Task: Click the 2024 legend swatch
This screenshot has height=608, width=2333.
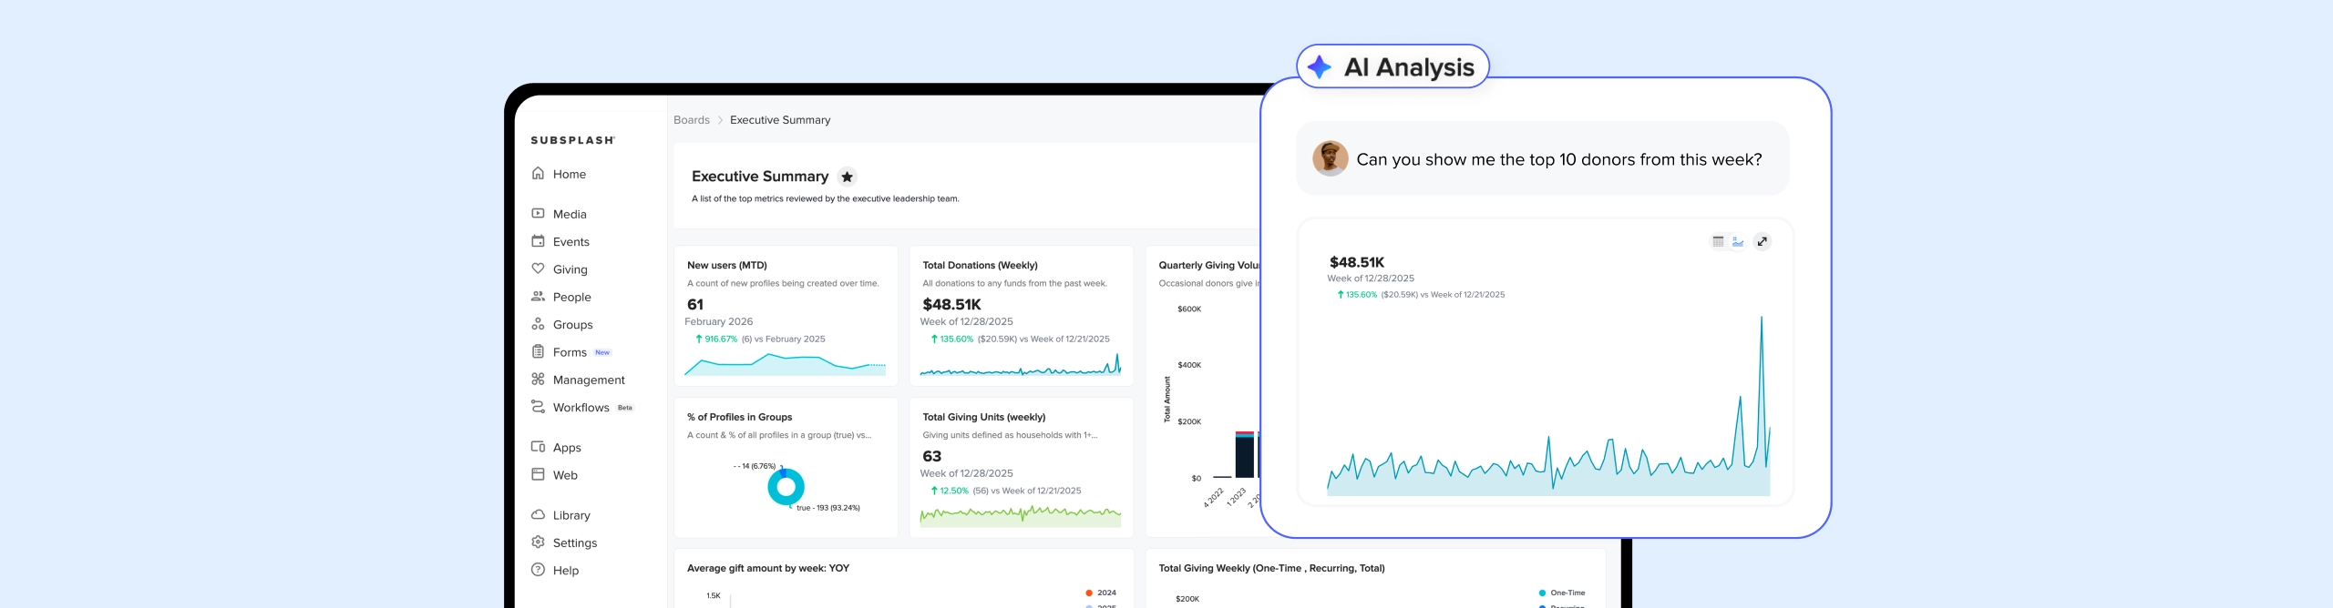Action: pyautogui.click(x=1088, y=593)
